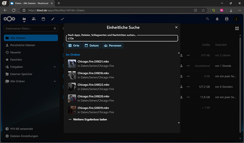244x143 pixels.
Task: Open the Personen filter dropdown
Action: (112, 46)
